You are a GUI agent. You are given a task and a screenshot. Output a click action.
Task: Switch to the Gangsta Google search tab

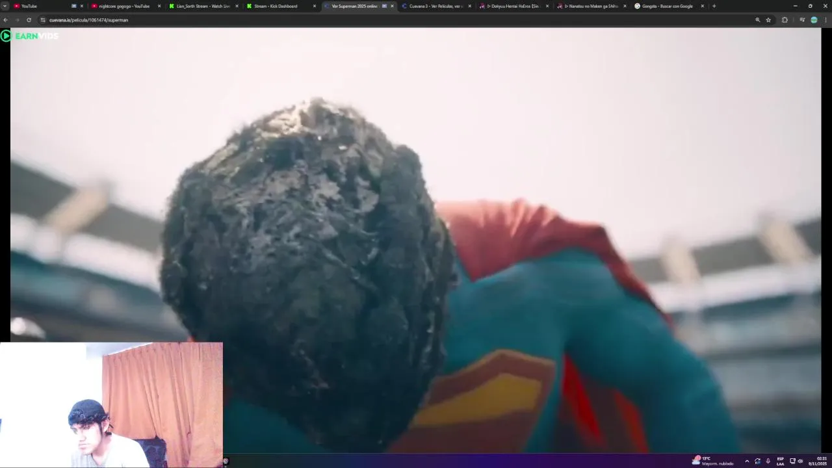(x=668, y=6)
